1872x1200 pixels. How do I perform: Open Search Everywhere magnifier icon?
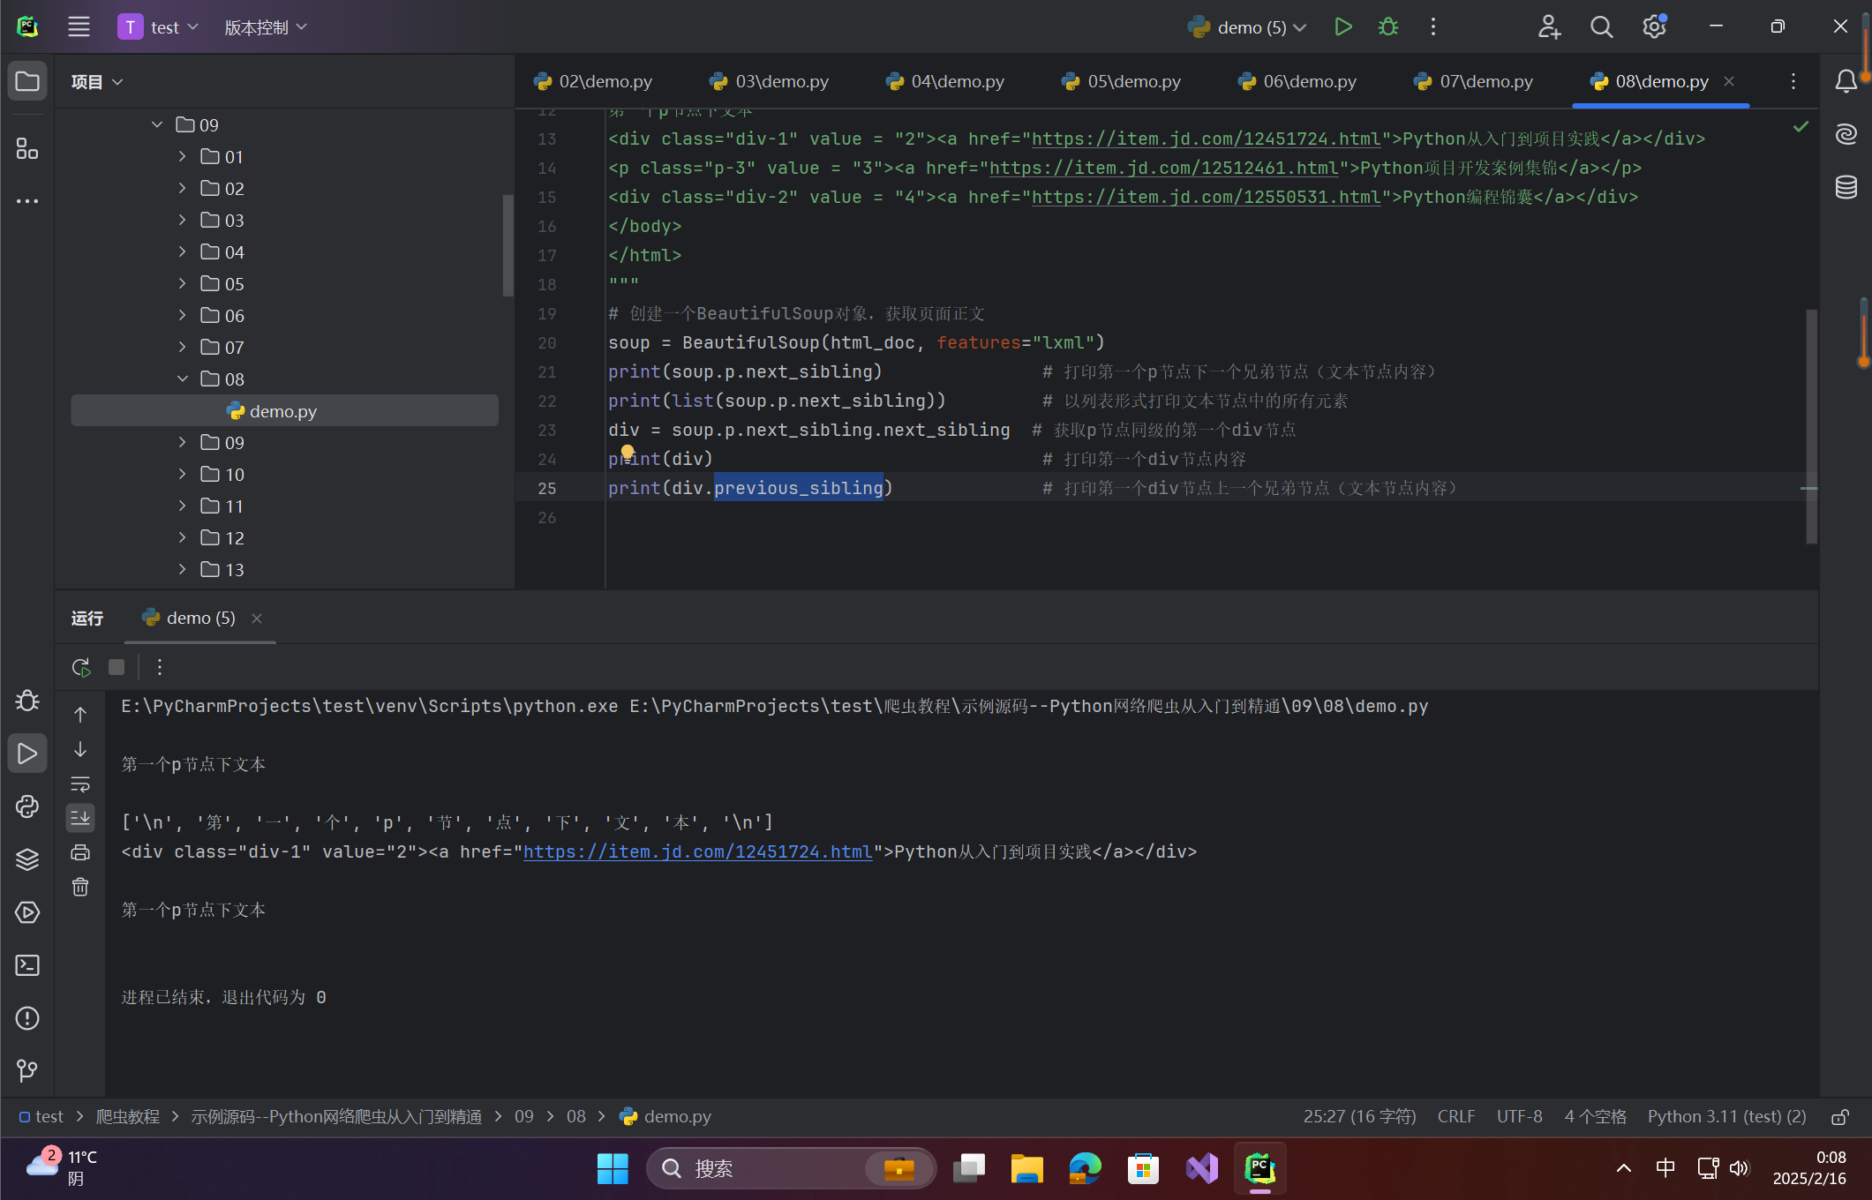pyautogui.click(x=1601, y=26)
